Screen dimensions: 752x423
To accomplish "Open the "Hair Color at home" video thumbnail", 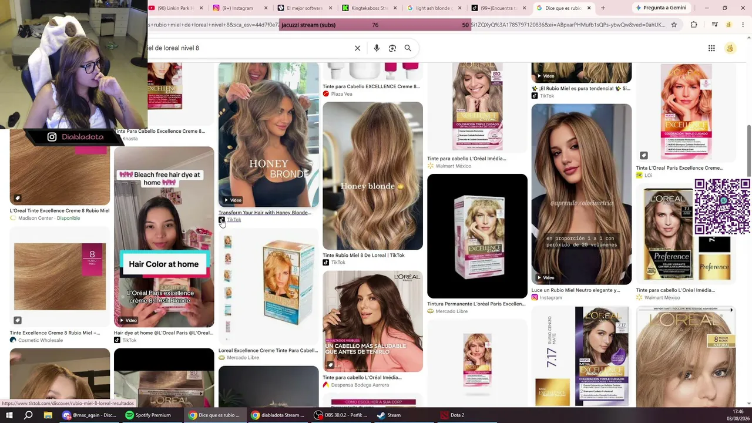I will pos(164,237).
